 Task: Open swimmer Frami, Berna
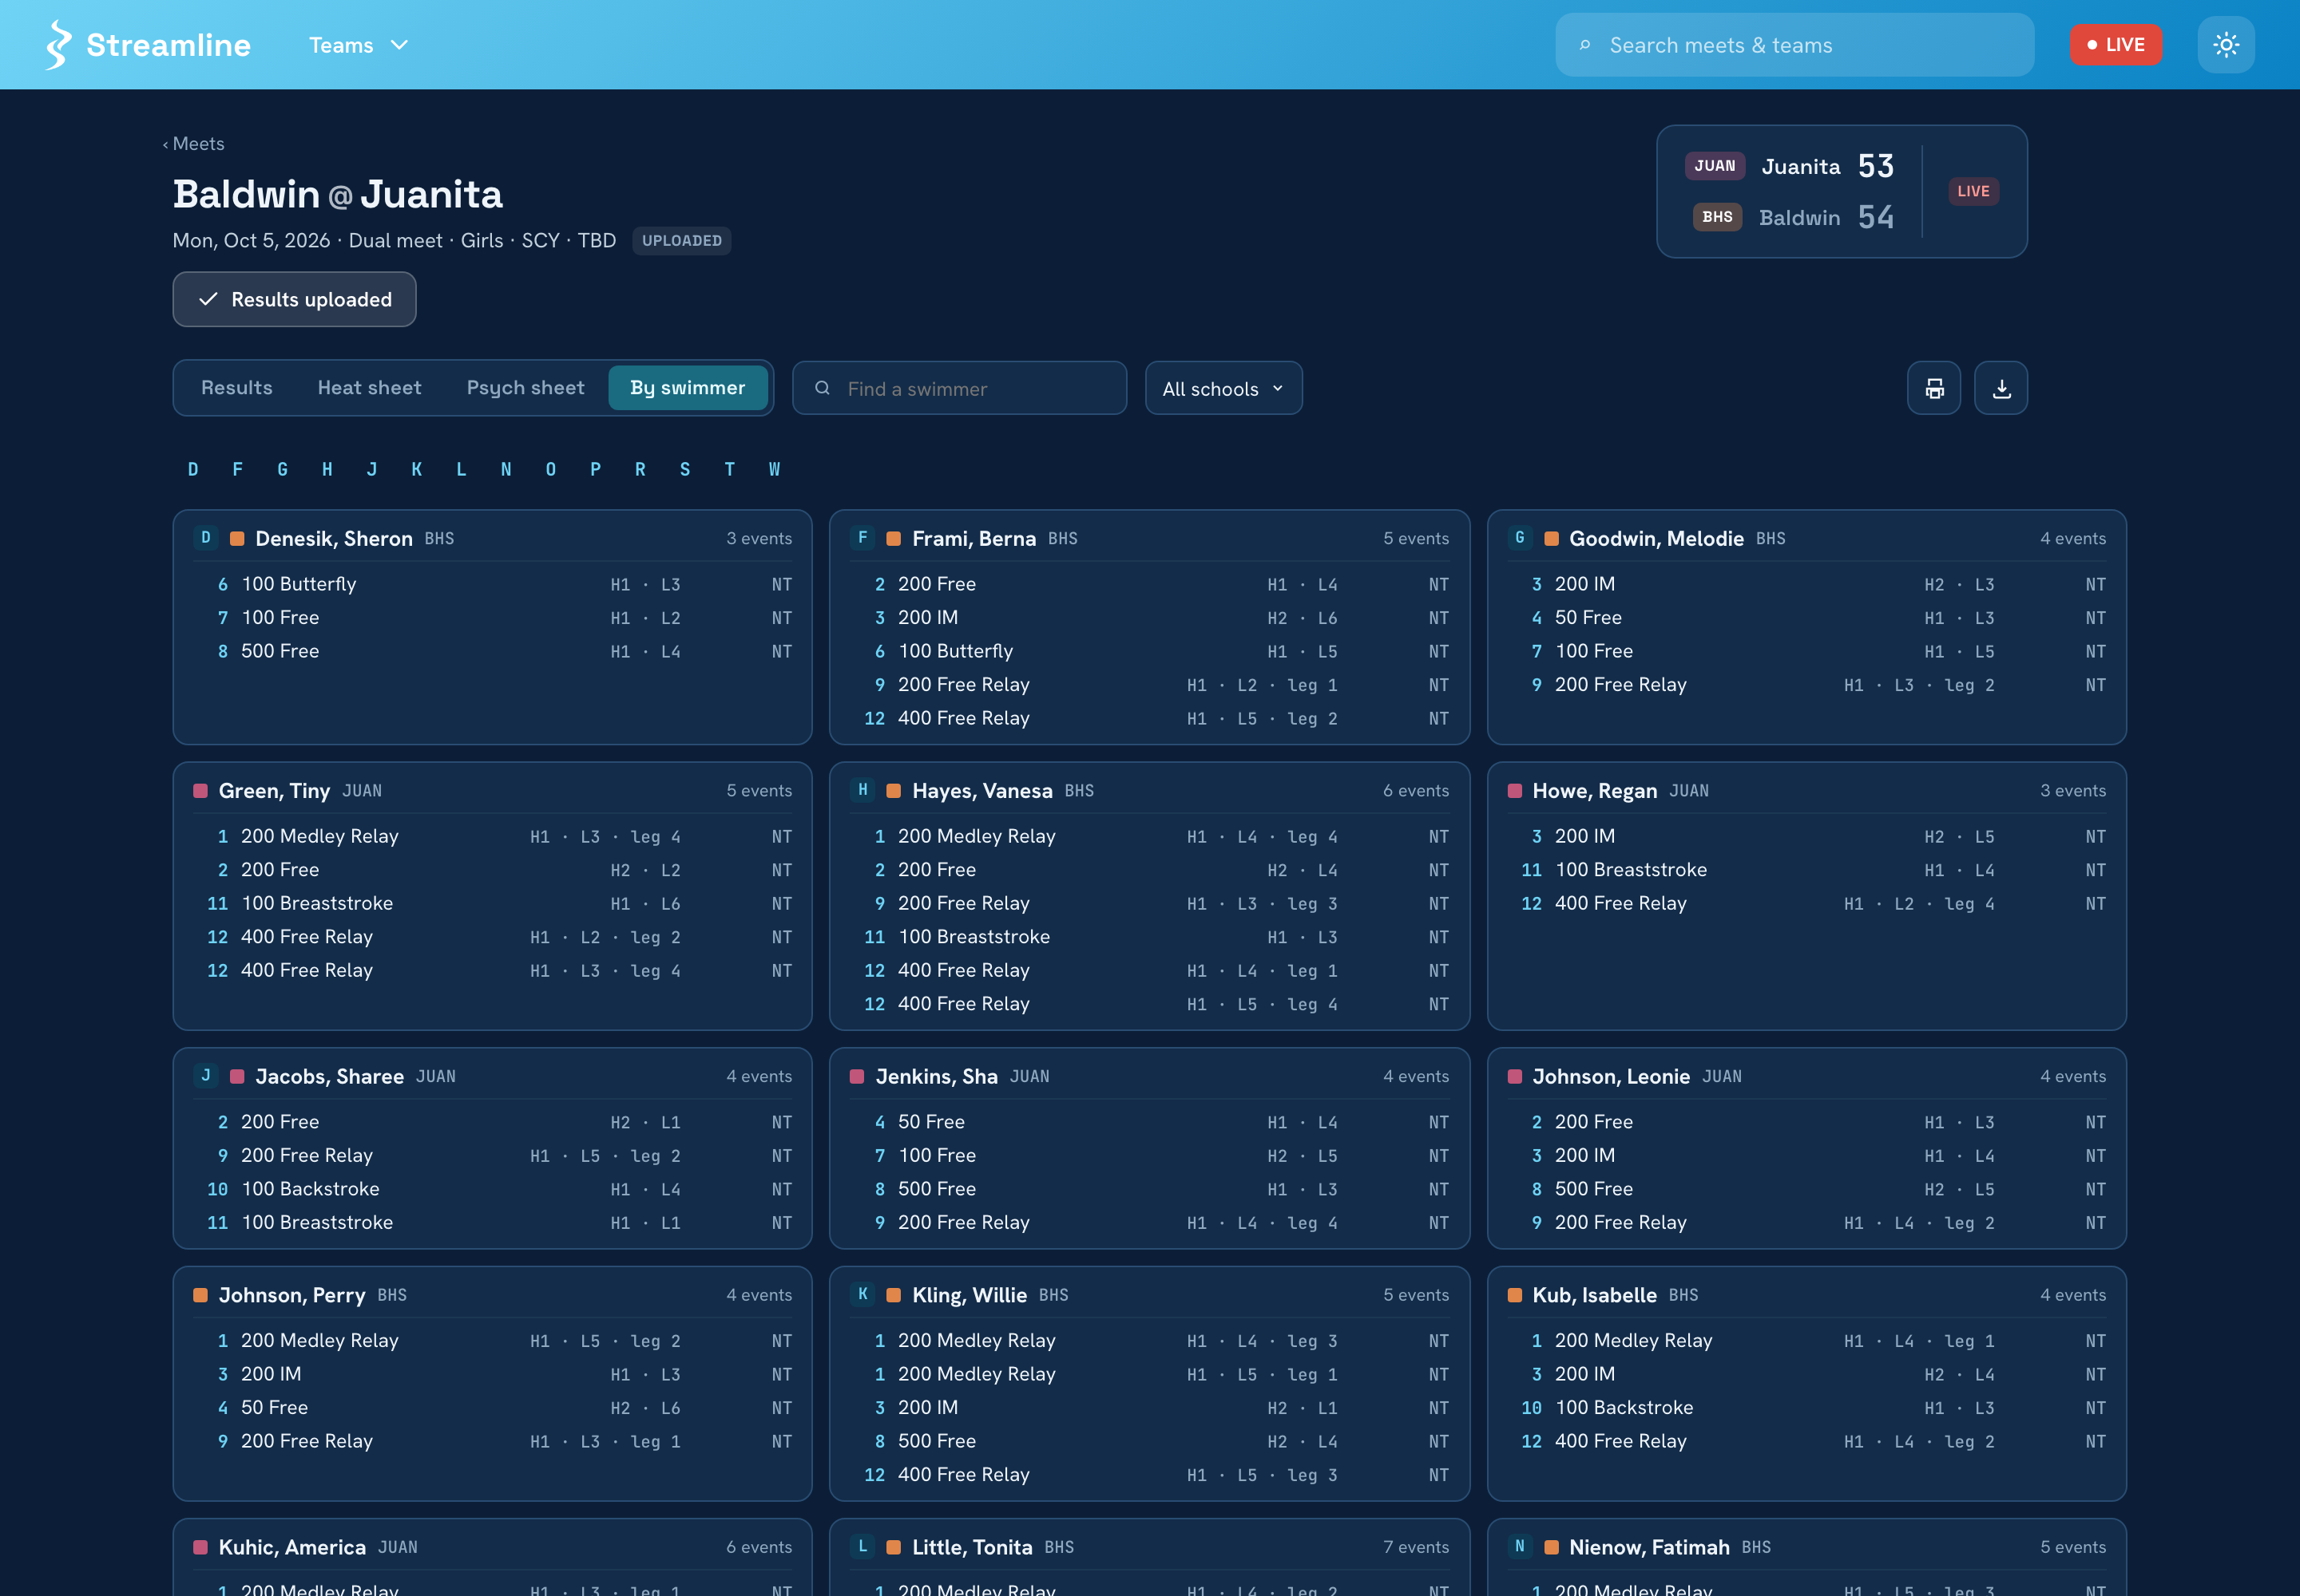(x=974, y=539)
